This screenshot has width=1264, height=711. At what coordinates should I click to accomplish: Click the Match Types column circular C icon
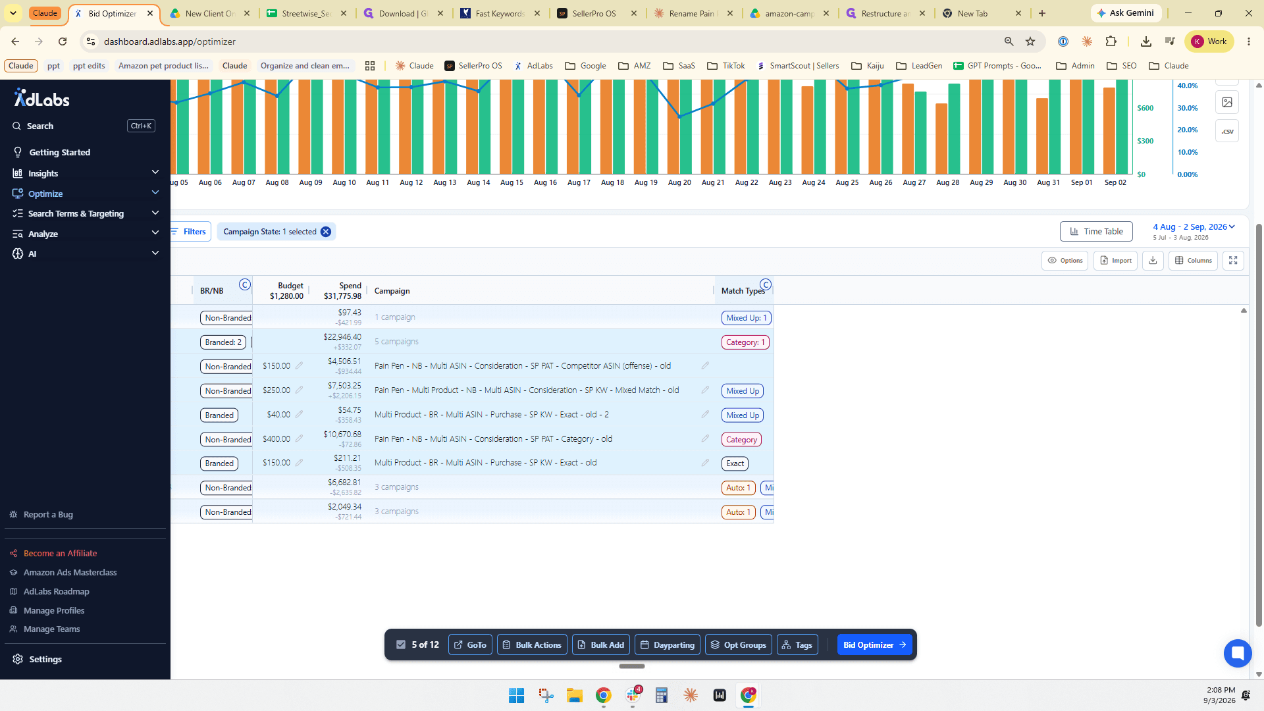click(766, 284)
